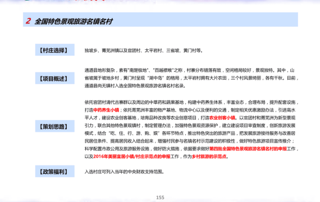The height and width of the screenshot is (202, 320).
Task: Click the red text 农业创客小镇
Action: pos(222,118)
